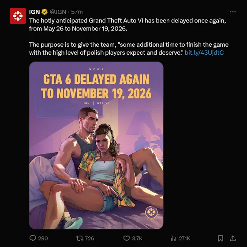Click the gold verified badge beside IGN
This screenshot has width=247, height=247.
45,12
